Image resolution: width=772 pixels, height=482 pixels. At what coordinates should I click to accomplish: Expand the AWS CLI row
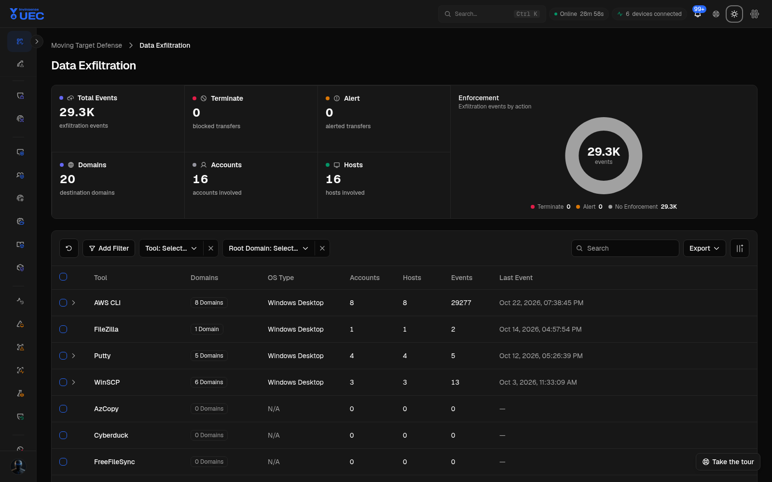[73, 303]
